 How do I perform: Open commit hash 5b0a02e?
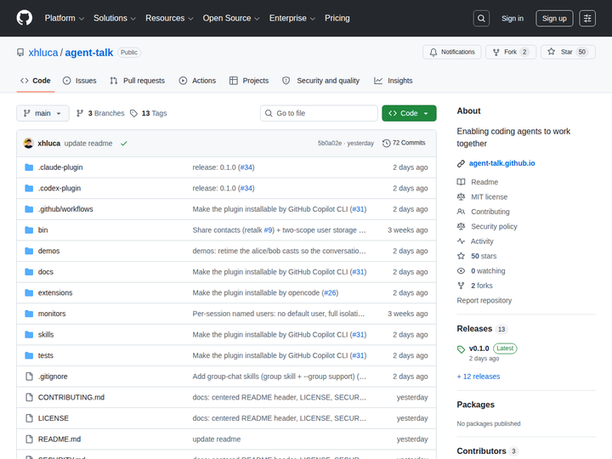330,144
